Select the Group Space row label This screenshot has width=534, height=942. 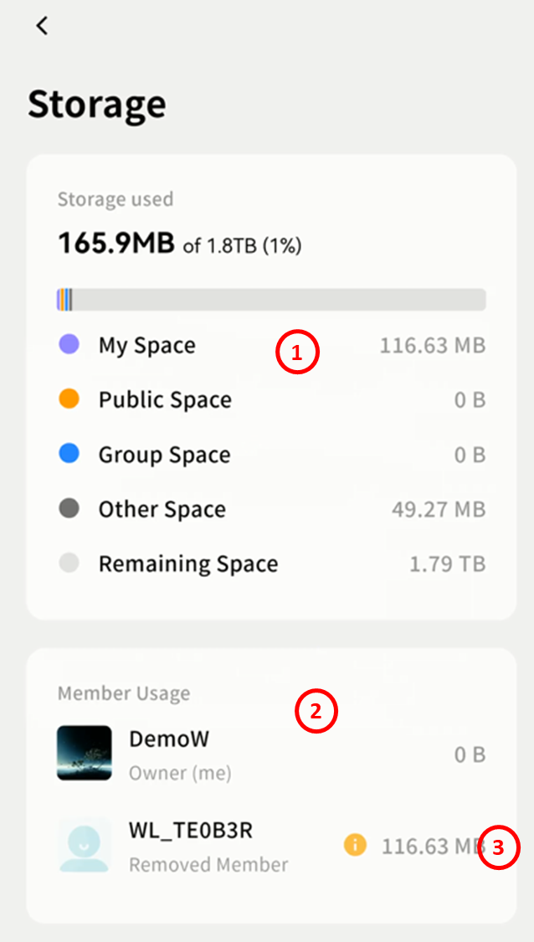coord(164,455)
